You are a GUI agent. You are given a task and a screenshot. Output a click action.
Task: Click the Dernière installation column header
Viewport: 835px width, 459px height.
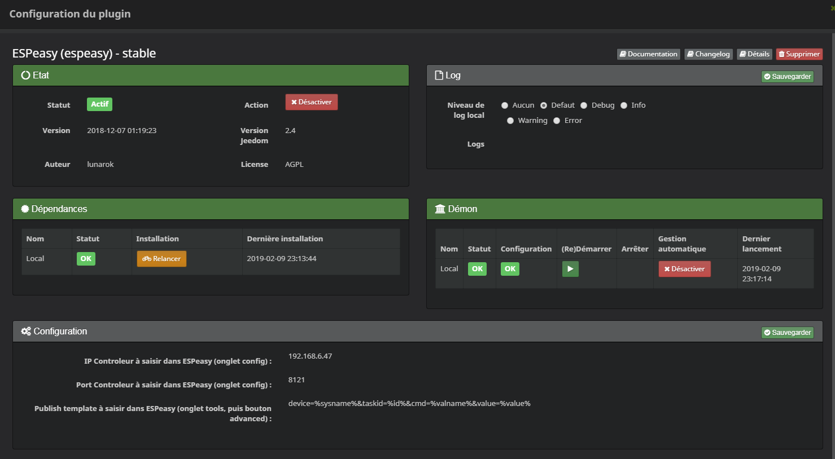click(285, 239)
